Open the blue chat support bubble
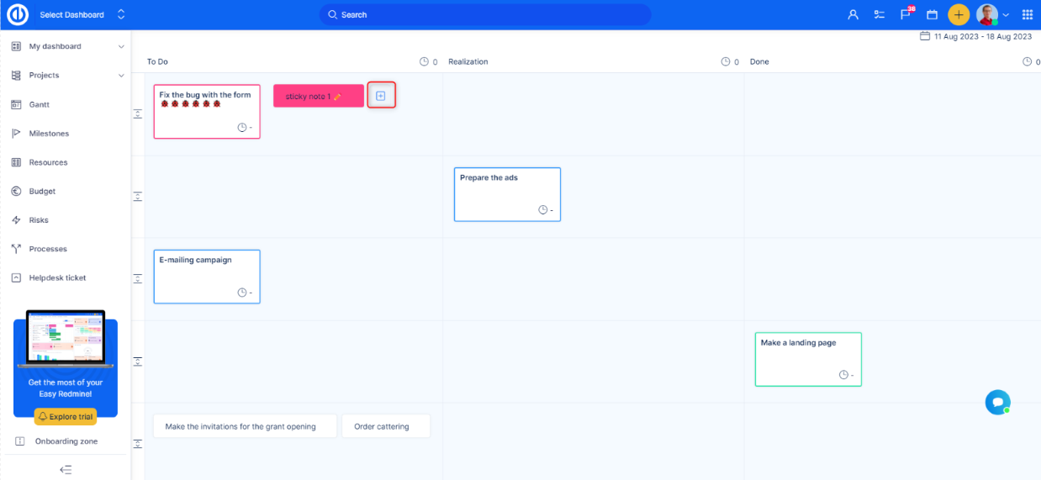 (997, 402)
